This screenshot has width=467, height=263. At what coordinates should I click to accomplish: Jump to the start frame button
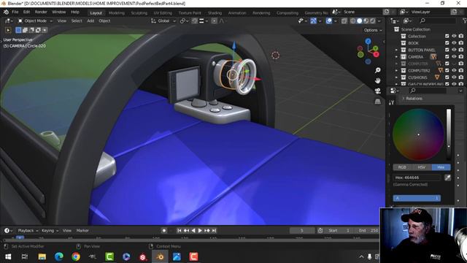(x=179, y=231)
